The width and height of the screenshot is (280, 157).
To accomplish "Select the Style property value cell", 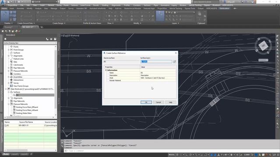I will tap(158, 78).
